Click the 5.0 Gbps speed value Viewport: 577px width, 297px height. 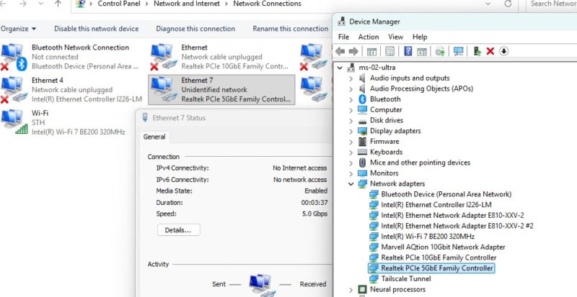pyautogui.click(x=314, y=214)
